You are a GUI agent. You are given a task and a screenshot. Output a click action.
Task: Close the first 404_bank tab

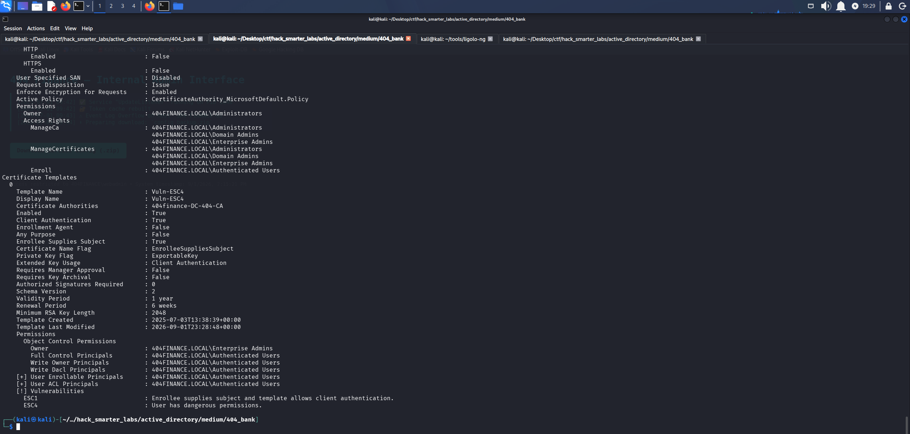(x=200, y=39)
